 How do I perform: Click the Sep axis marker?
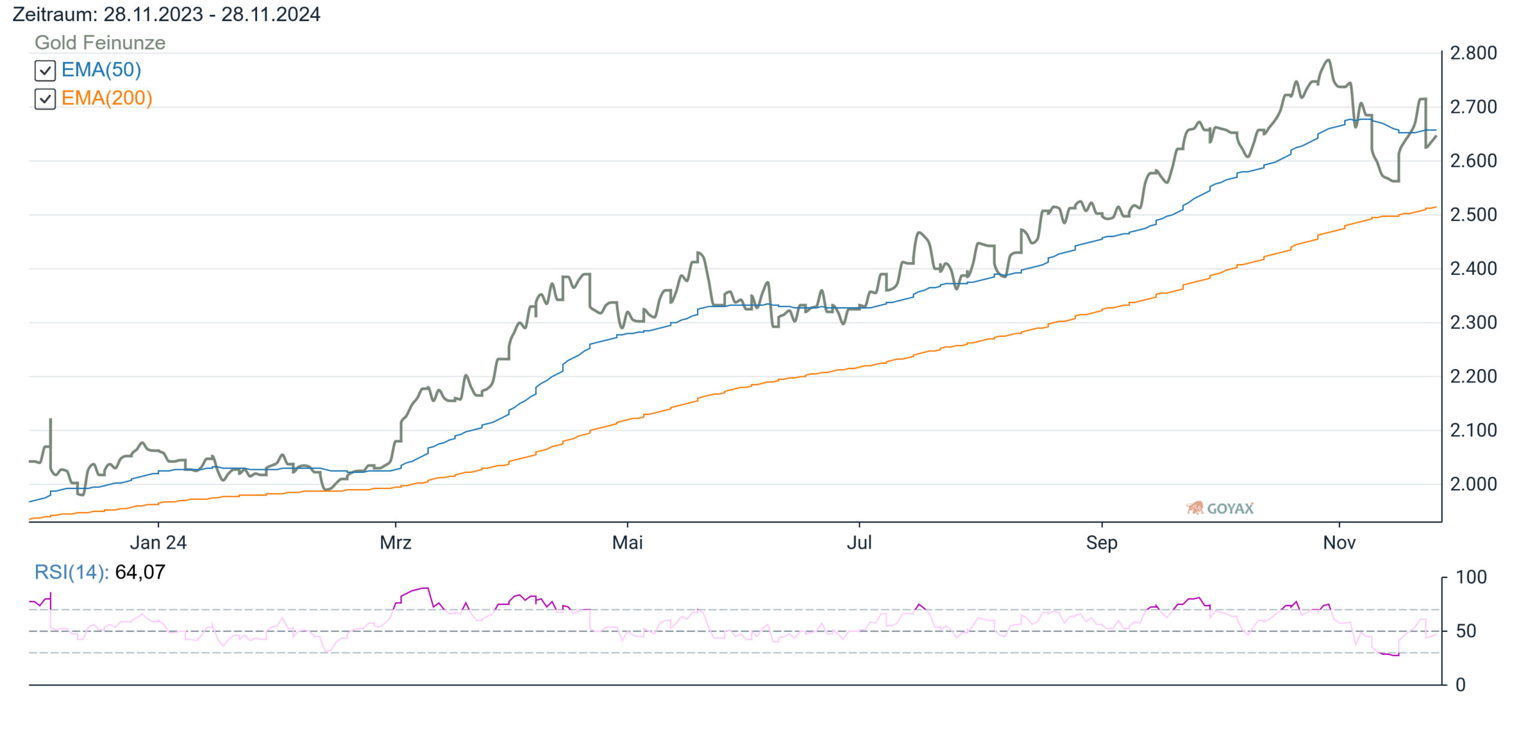(x=1102, y=543)
